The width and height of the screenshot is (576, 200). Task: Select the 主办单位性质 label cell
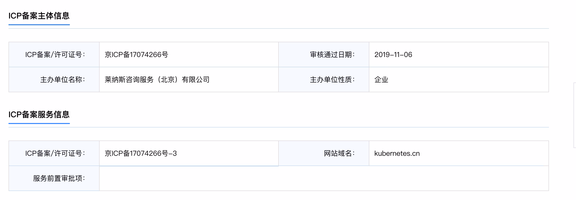[324, 79]
